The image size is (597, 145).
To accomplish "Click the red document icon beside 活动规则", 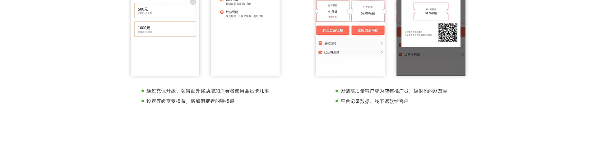I will (320, 43).
